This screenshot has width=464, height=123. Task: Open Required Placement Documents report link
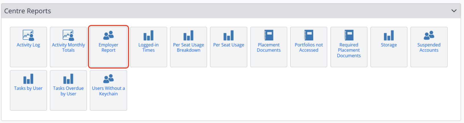pyautogui.click(x=349, y=50)
